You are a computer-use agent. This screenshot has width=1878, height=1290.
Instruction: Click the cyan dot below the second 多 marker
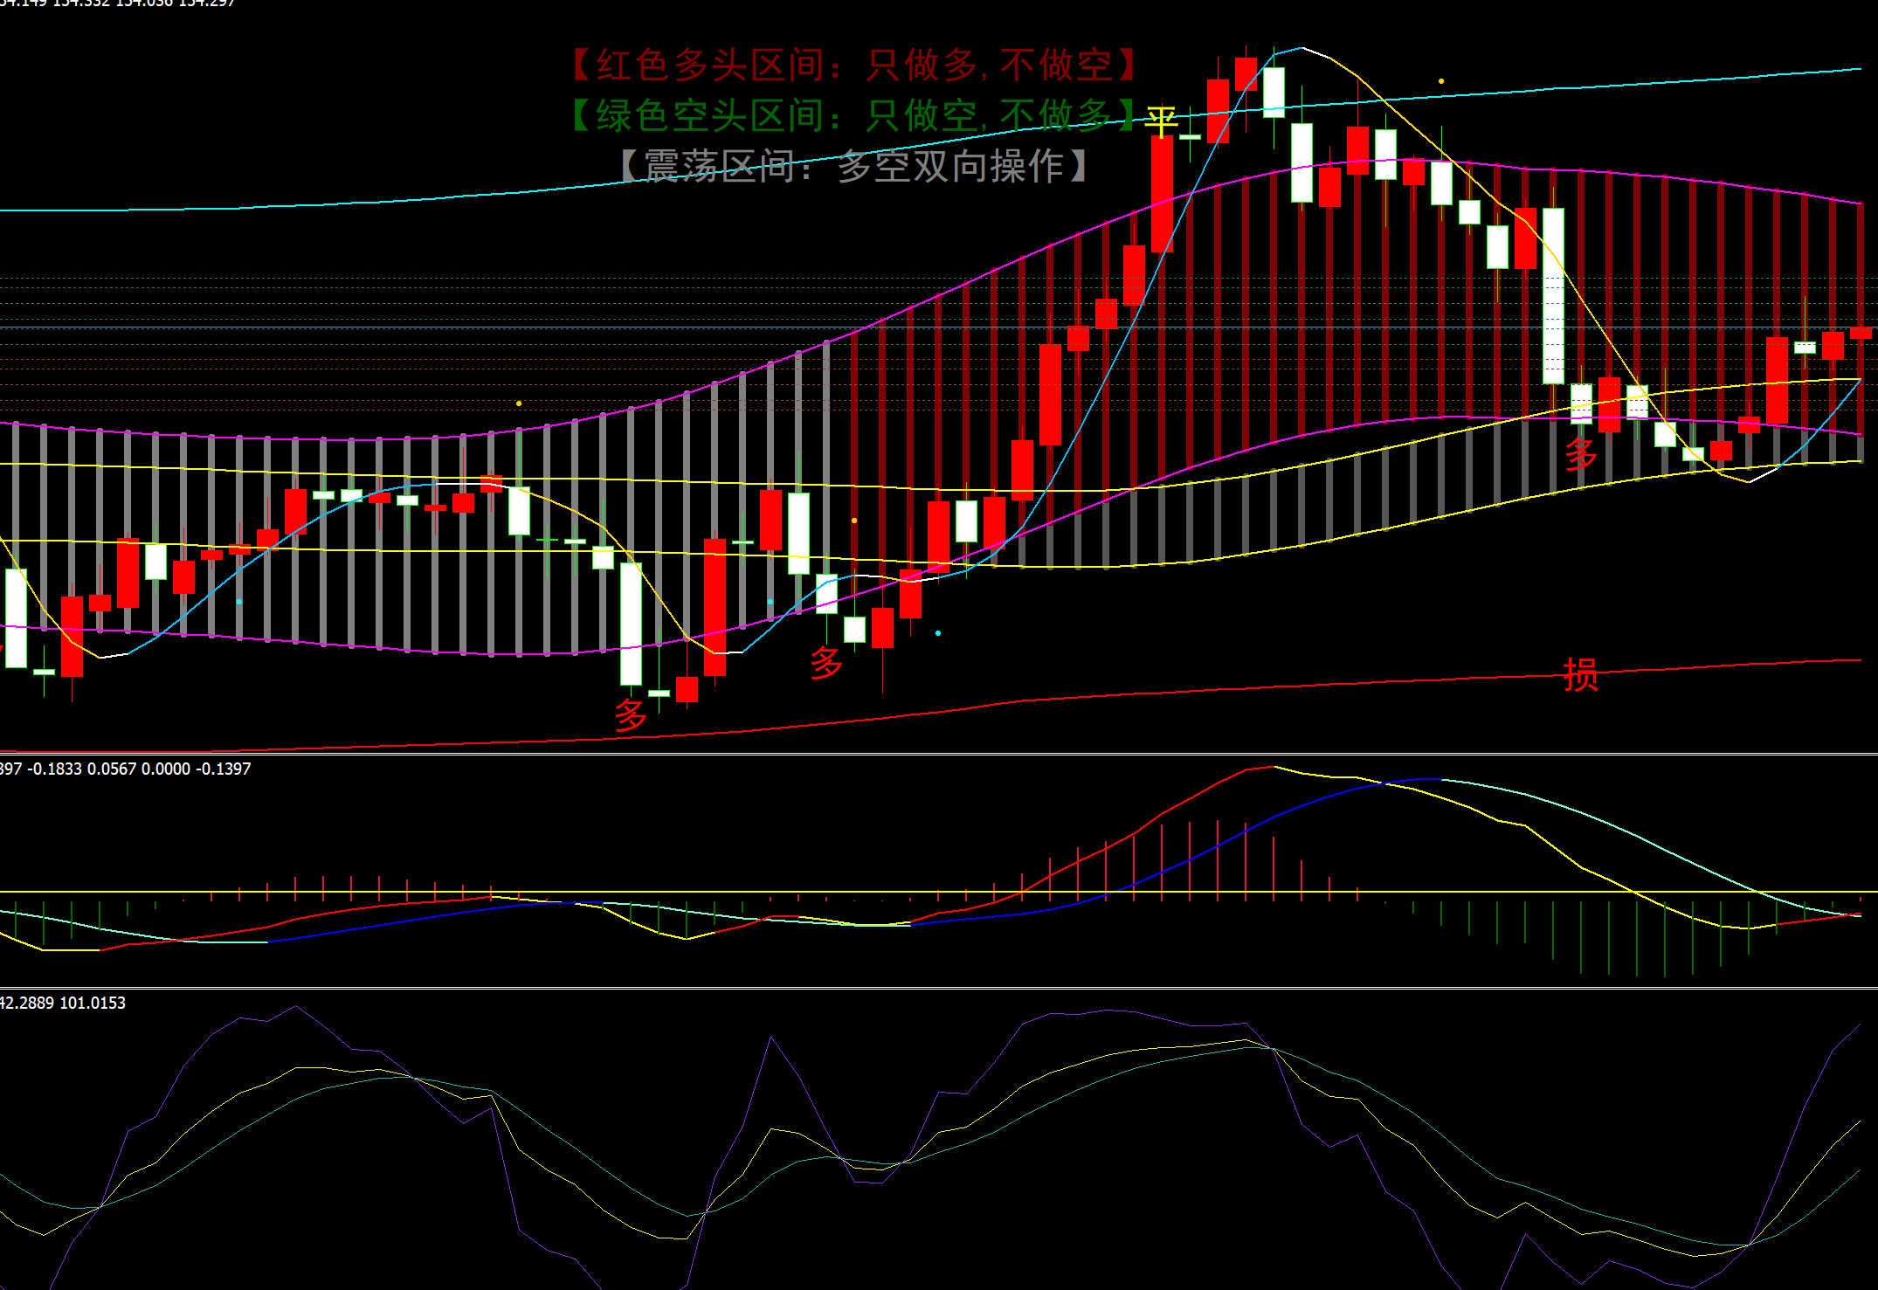click(x=938, y=633)
